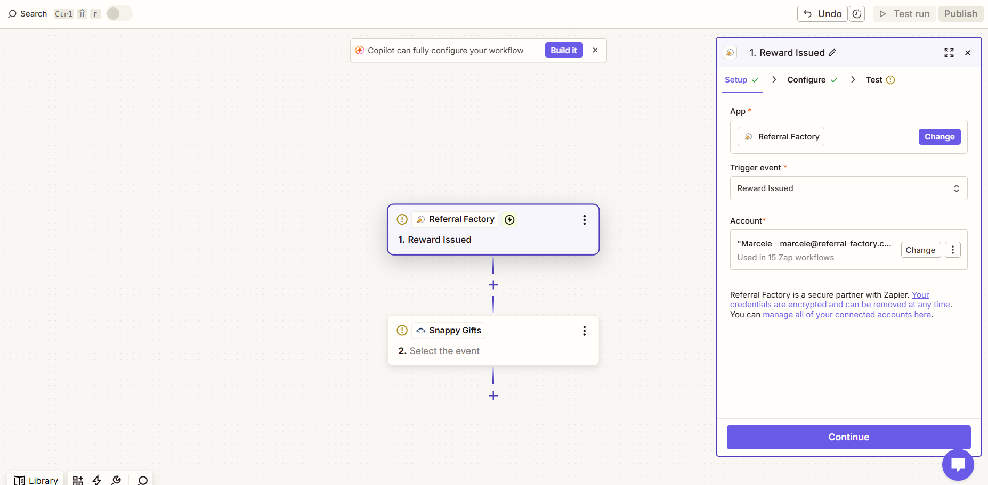Select the Referral Factory trigger step card
Image resolution: width=988 pixels, height=485 pixels.
493,229
